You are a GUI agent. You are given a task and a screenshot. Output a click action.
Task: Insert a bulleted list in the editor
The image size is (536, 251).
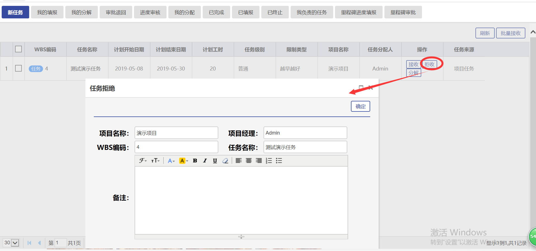pyautogui.click(x=279, y=161)
